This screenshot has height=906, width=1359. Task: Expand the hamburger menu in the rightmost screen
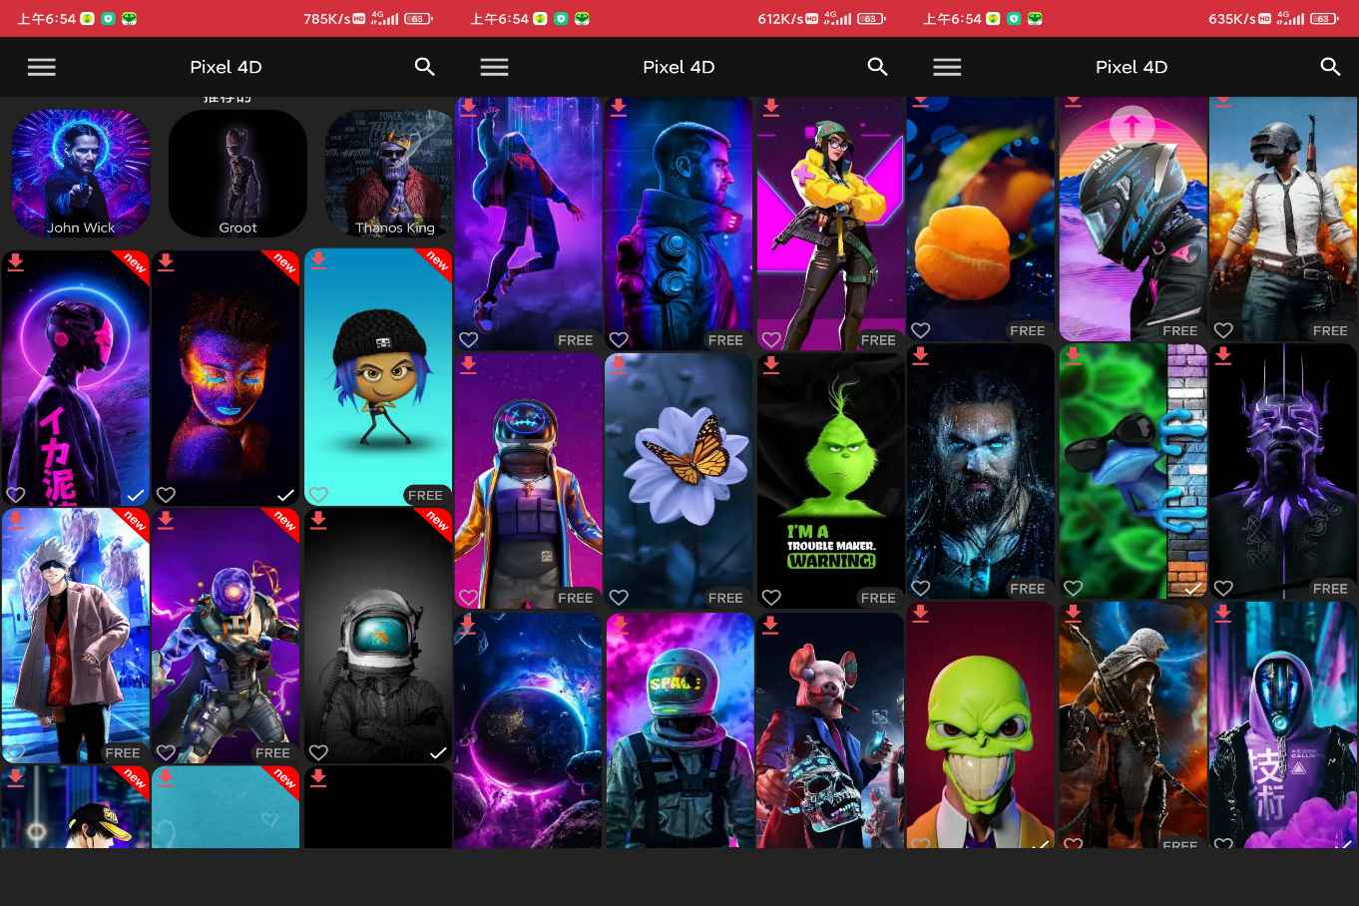click(x=947, y=67)
